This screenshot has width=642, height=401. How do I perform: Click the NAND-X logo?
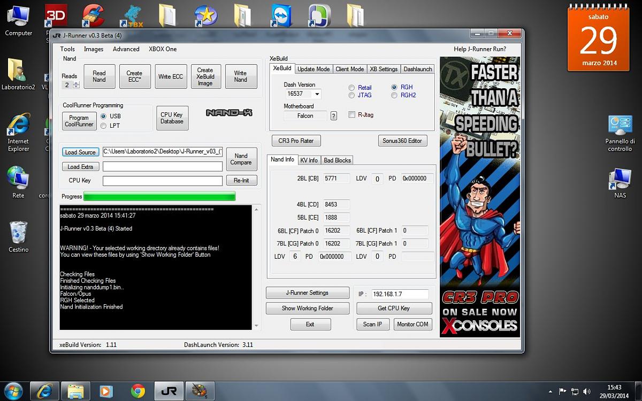click(x=229, y=113)
